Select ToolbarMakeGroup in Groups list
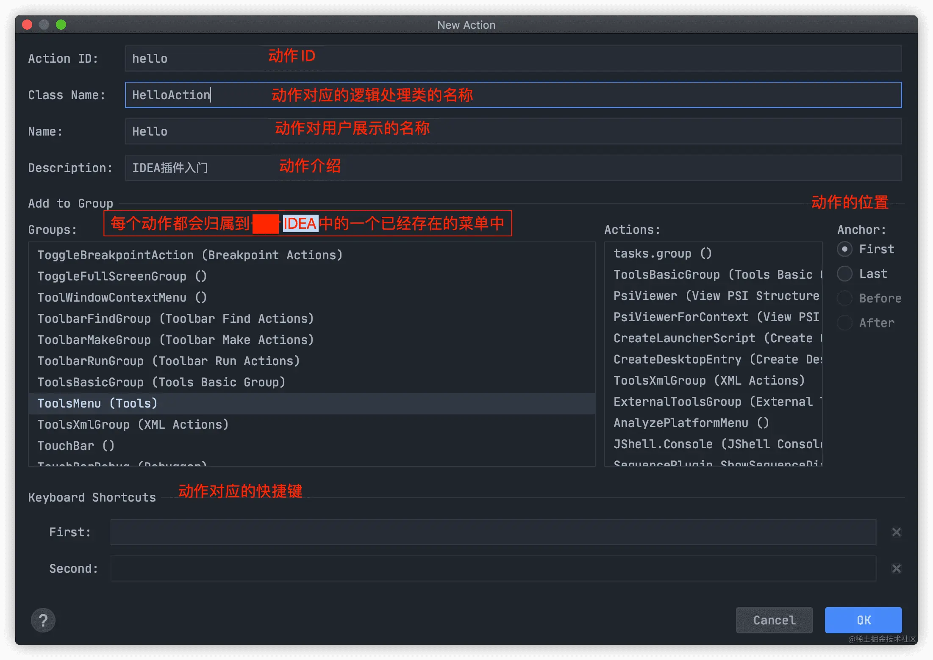The image size is (933, 660). pos(312,340)
